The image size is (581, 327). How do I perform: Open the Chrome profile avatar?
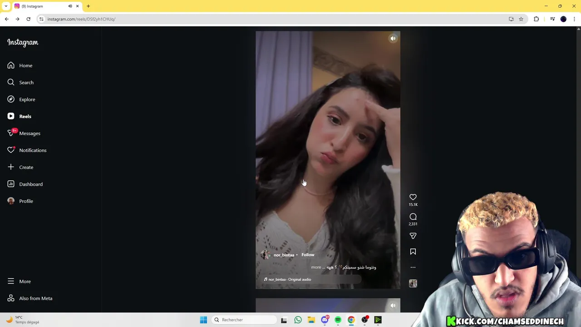(563, 19)
